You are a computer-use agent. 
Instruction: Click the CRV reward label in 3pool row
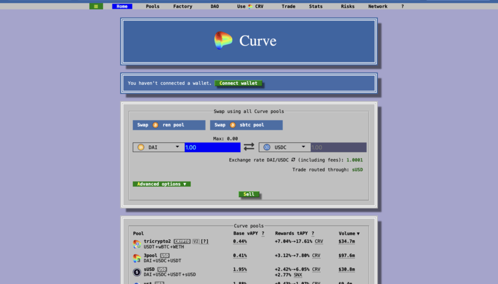click(316, 255)
